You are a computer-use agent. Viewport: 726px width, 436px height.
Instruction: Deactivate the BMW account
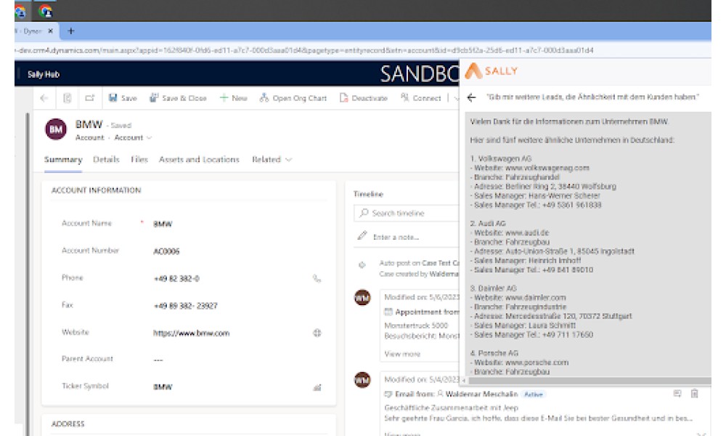pos(364,98)
